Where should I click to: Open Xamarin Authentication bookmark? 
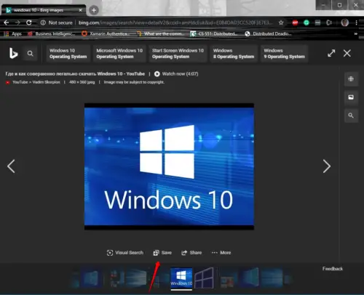(105, 34)
